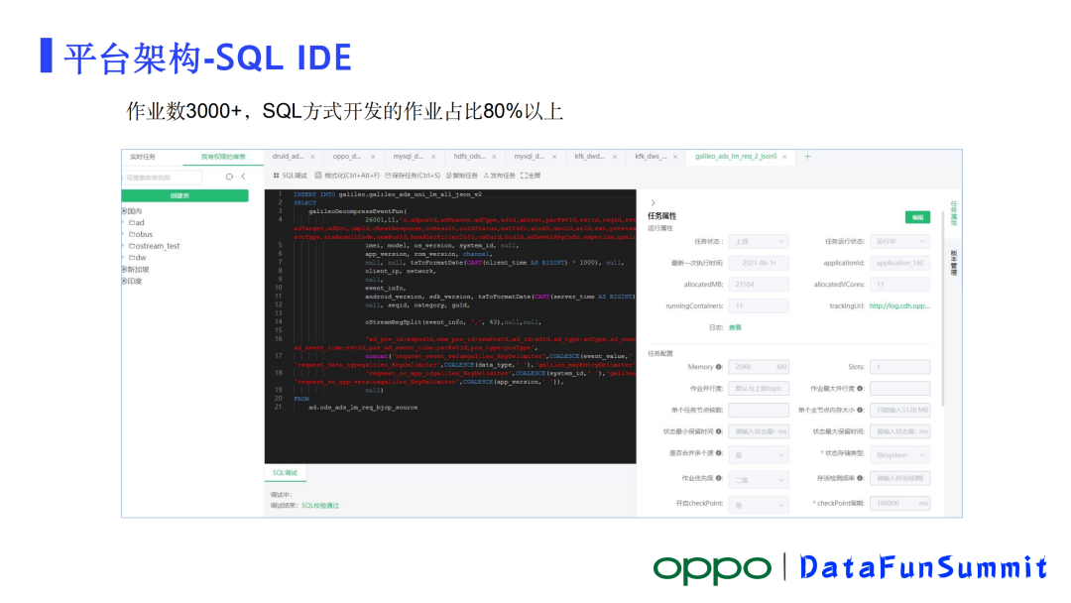Close the galileo_ads_lm_req_2_json5 tab
Screen dimensions: 1071x603
coord(784,157)
